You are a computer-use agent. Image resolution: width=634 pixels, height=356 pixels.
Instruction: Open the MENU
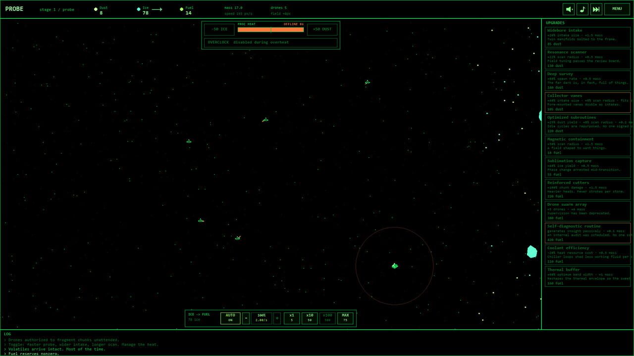pos(617,9)
